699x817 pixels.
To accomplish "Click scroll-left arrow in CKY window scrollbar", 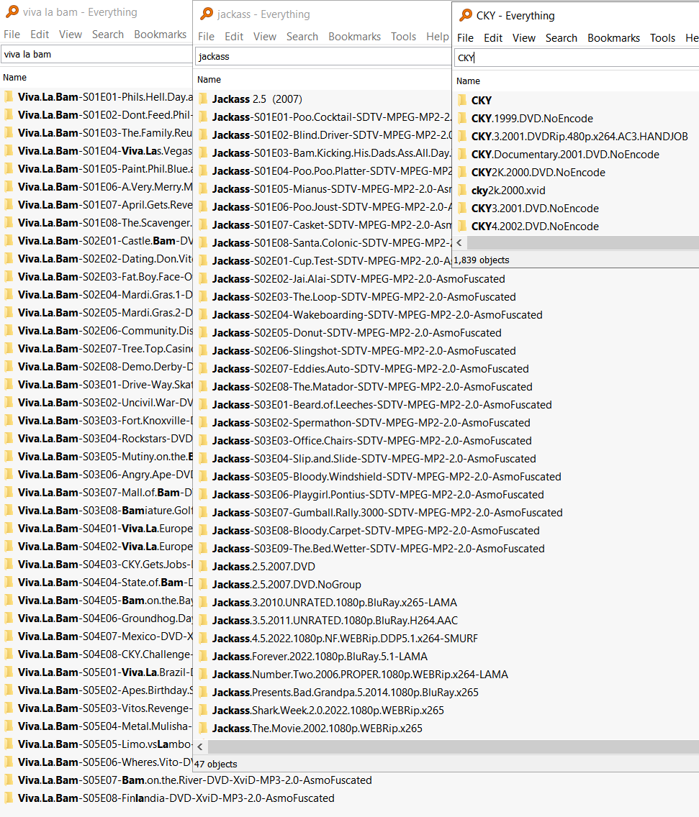I will [x=459, y=243].
